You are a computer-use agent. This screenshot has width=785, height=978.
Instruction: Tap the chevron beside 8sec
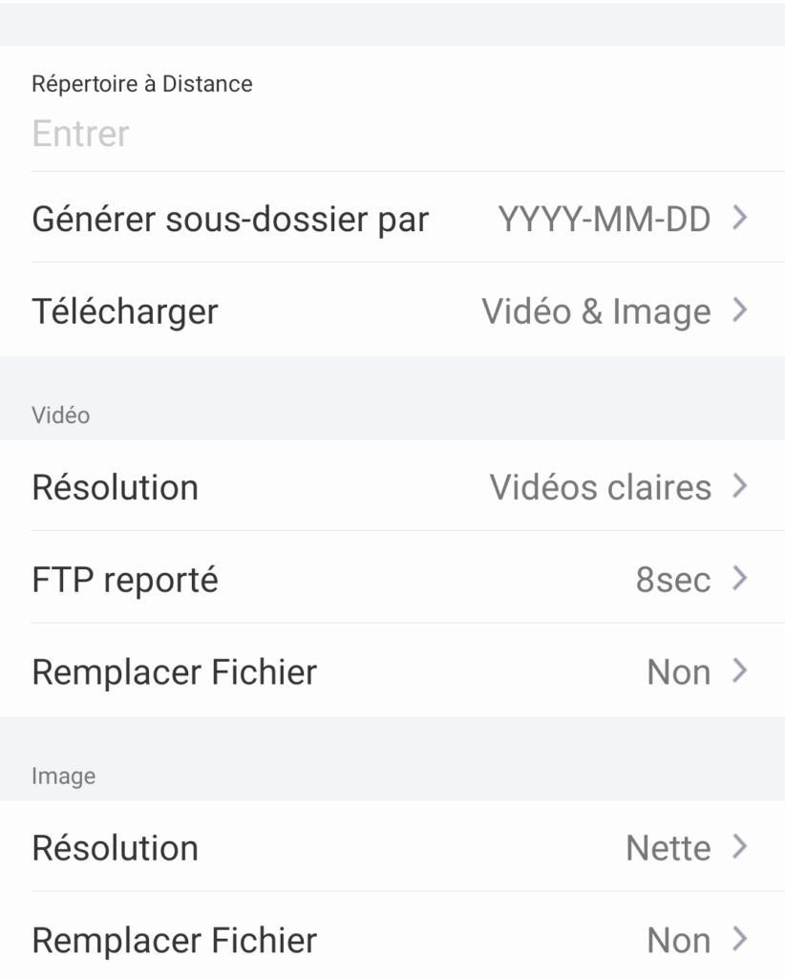tap(739, 579)
